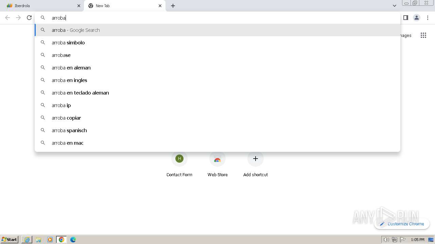The width and height of the screenshot is (435, 244).
Task: Open the Windows Start menu
Action: click(10, 240)
